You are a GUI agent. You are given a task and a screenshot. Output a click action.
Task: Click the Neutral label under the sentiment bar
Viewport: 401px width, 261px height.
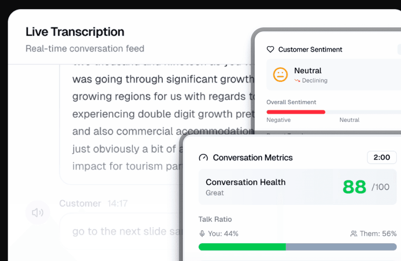point(349,120)
